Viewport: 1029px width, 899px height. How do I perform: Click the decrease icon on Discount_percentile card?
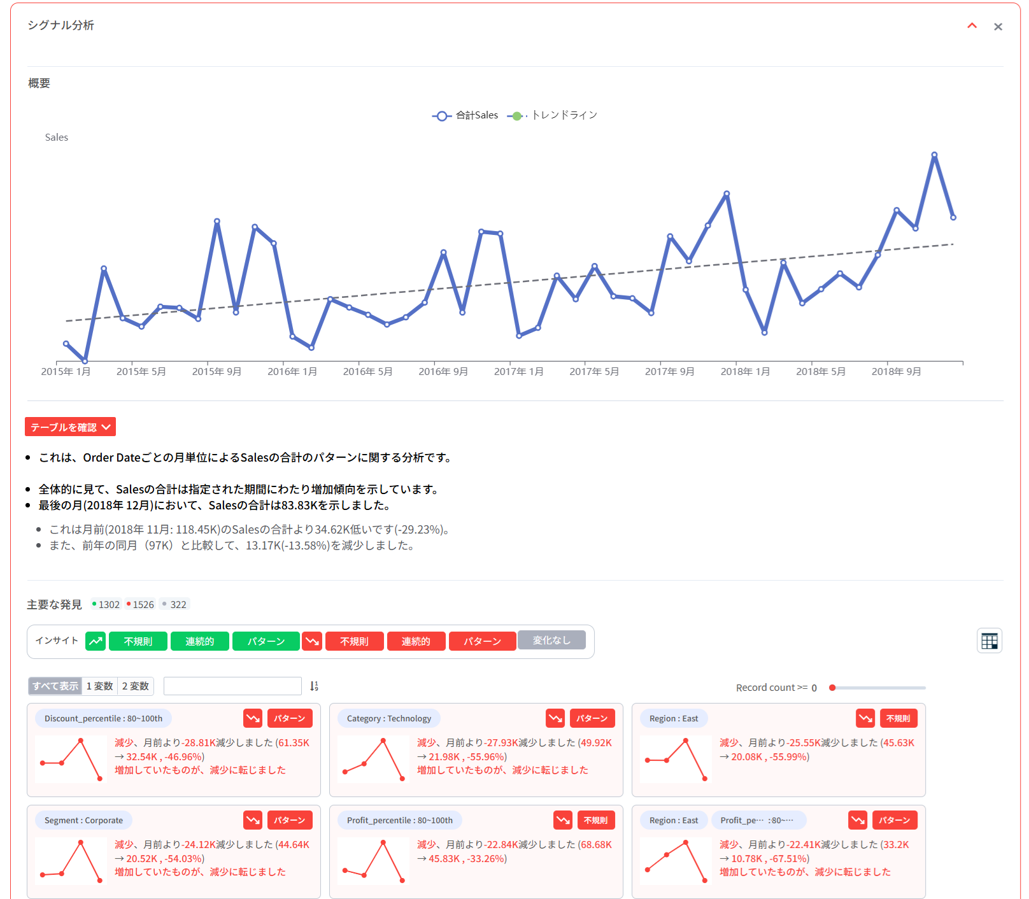253,718
